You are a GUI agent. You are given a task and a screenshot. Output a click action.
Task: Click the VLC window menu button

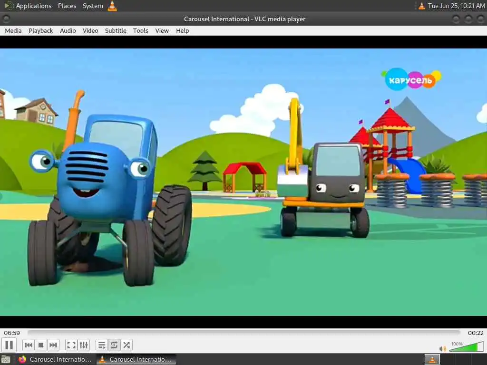[6, 19]
